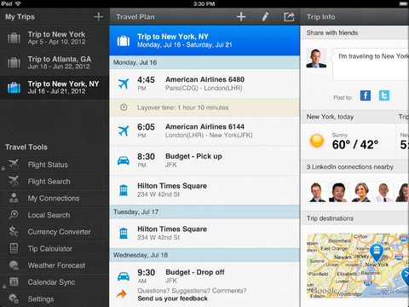Open Trip to New York Apr 5 trip

pos(55,38)
